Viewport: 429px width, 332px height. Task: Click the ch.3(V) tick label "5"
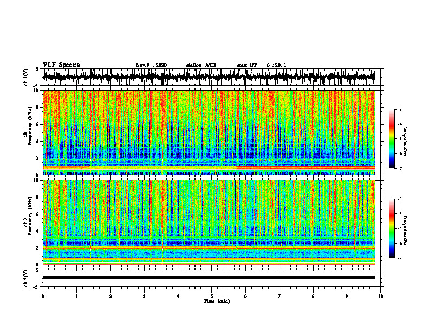[x=37, y=270]
